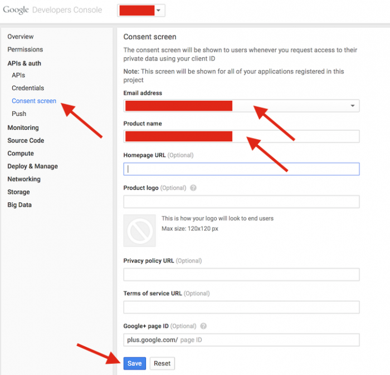This screenshot has height=375, width=390.
Task: Collapse the APIs & auth section
Action: coord(24,63)
